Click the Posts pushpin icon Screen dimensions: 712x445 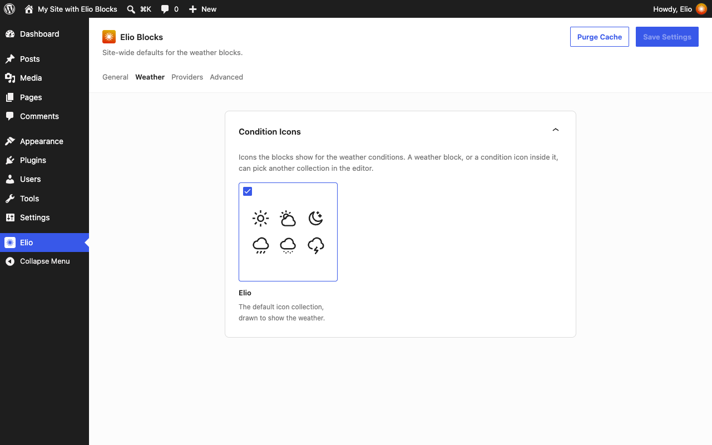(10, 59)
